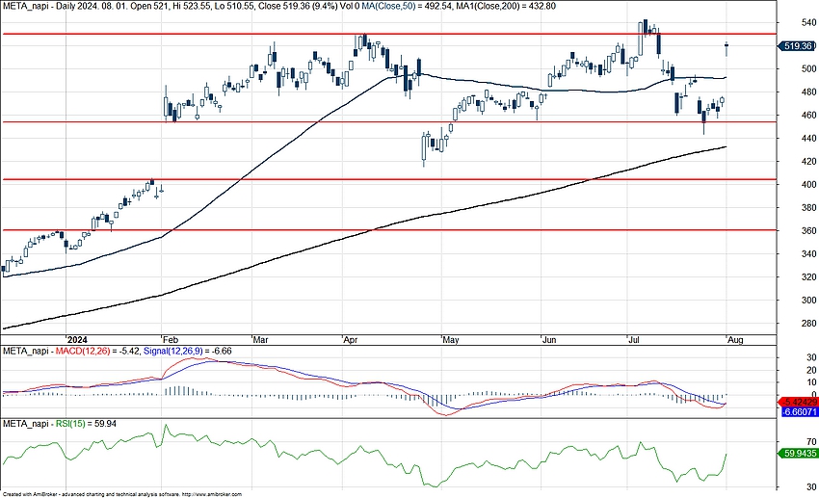Click the latest August candlestick near 519
Screen dimensions: 819x498
coord(727,48)
